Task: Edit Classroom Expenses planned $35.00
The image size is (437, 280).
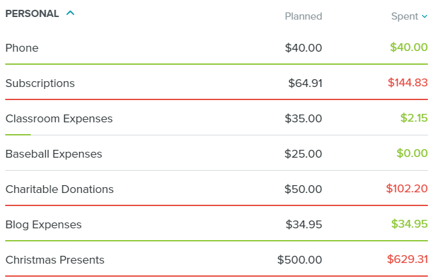Action: tap(304, 118)
